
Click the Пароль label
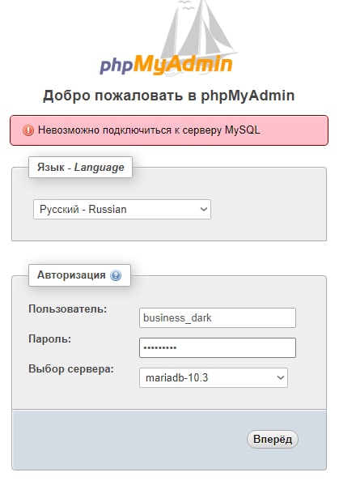click(x=49, y=339)
